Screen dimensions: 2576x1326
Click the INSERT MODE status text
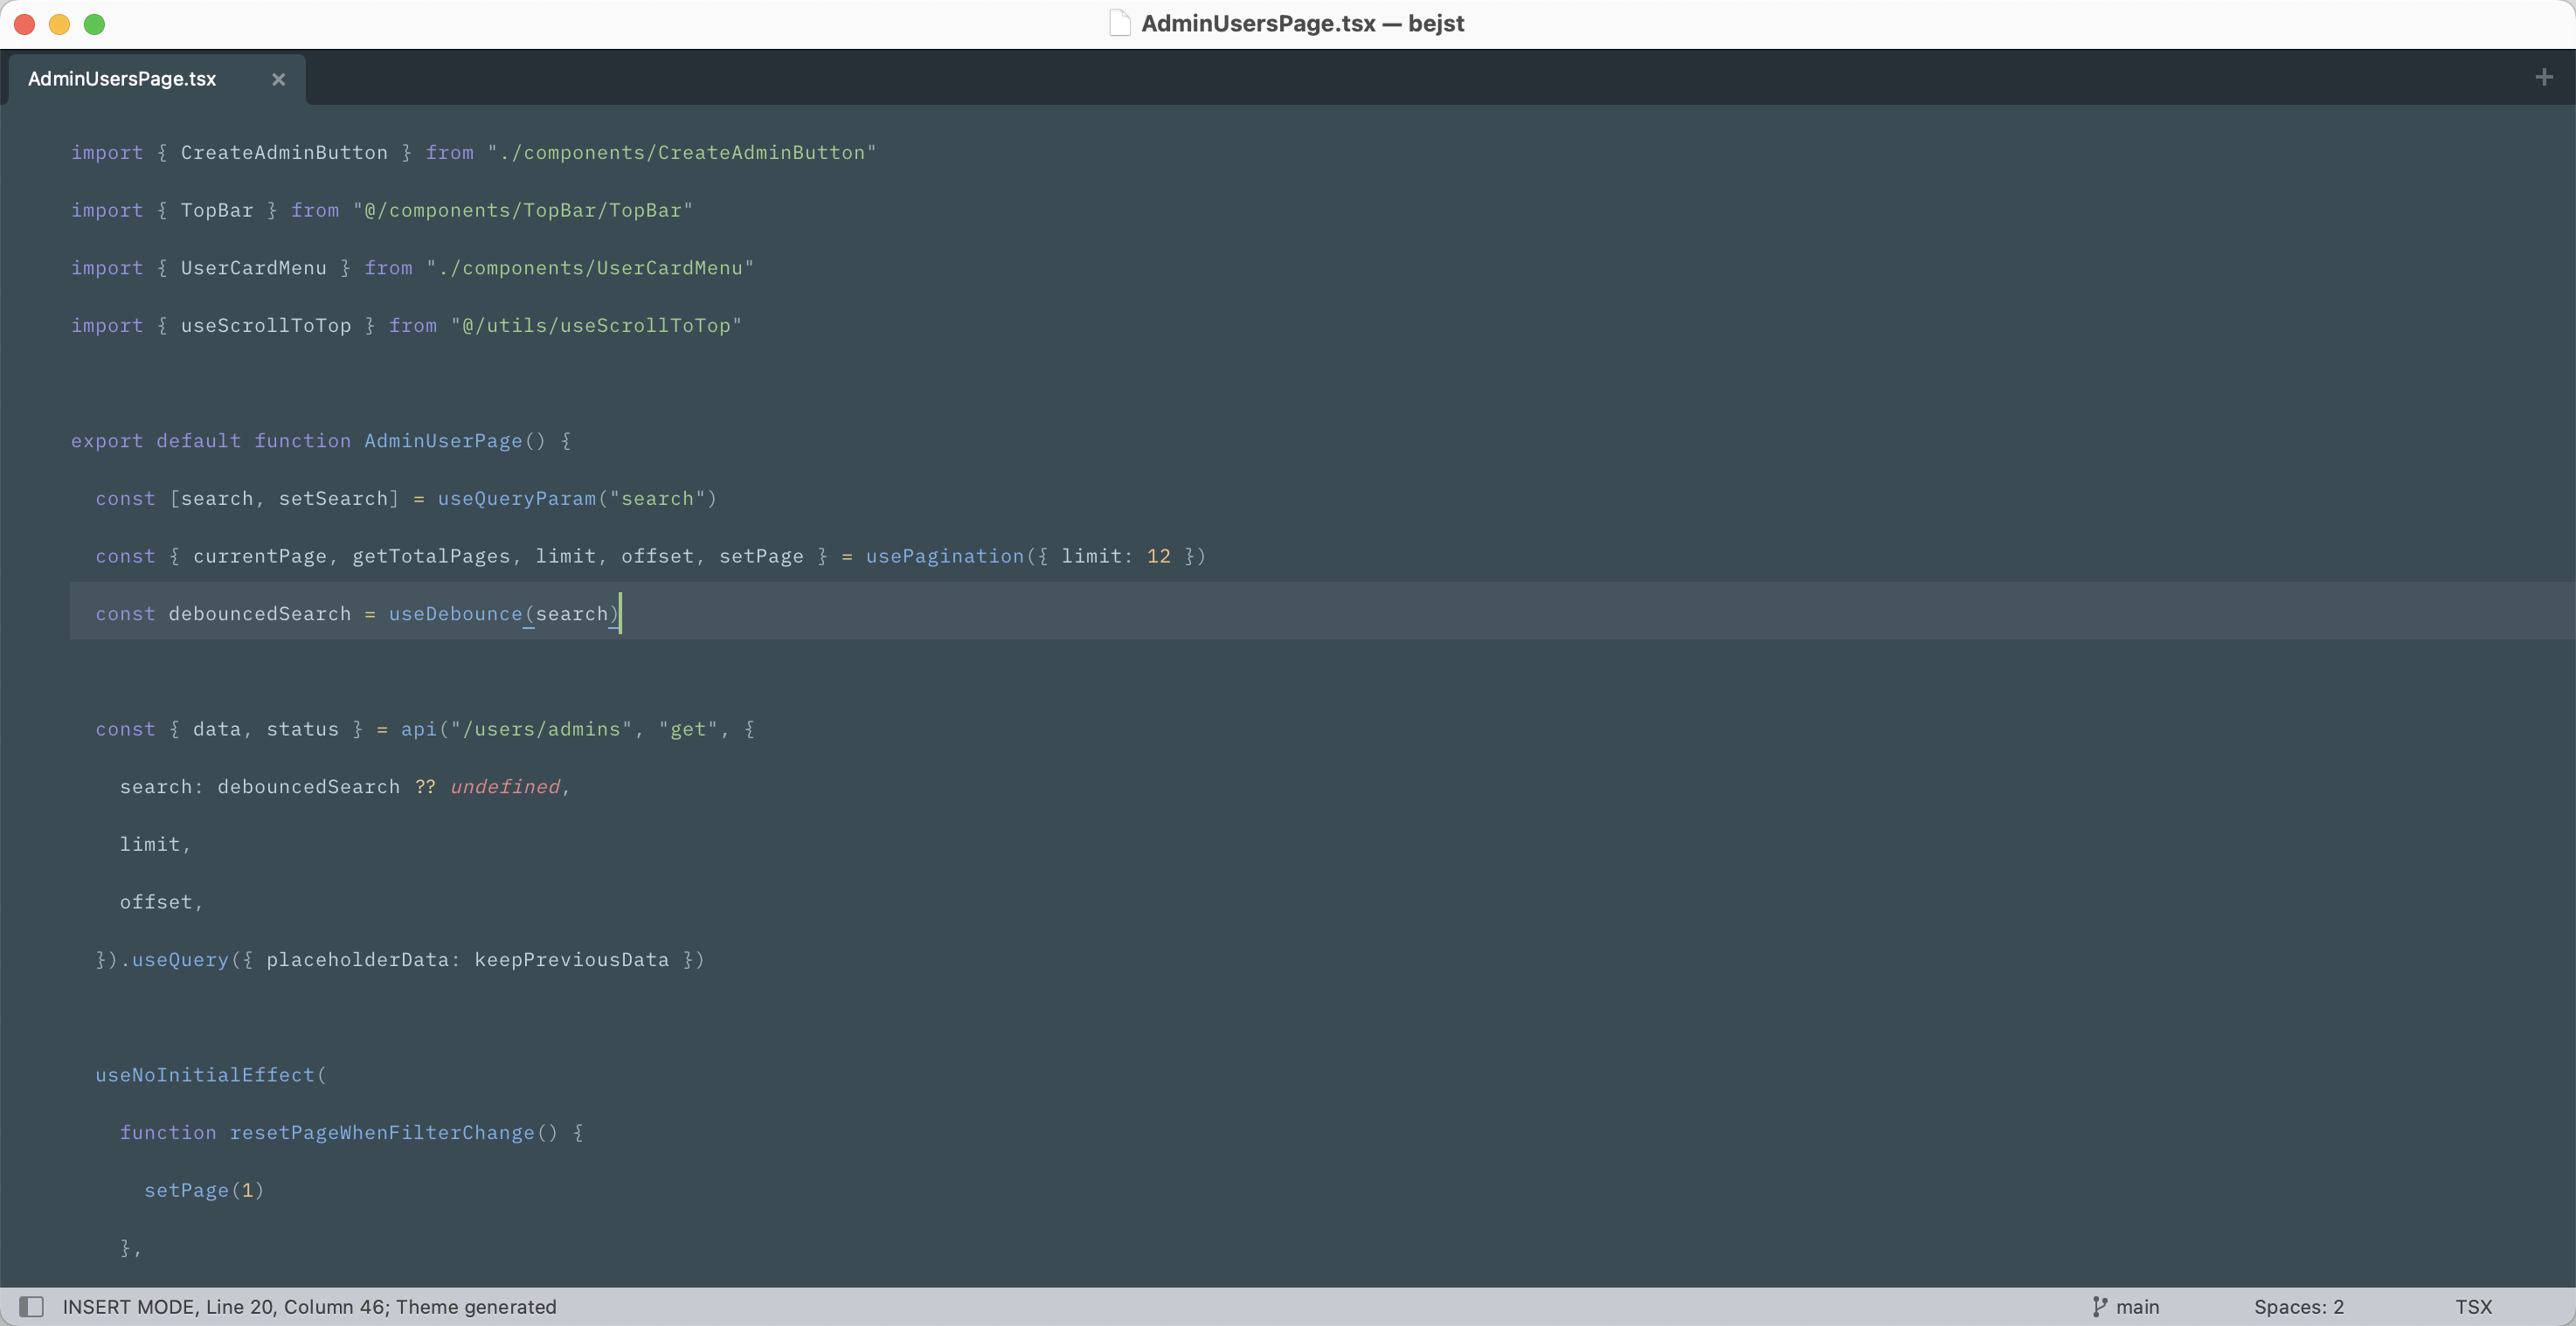click(x=130, y=1306)
